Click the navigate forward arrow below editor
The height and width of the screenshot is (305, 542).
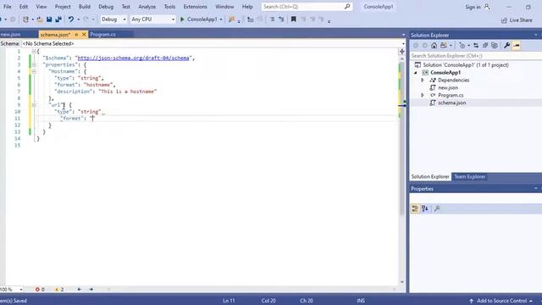91,289
